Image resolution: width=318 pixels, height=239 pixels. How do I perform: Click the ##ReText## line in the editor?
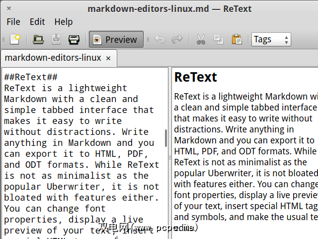(31, 77)
